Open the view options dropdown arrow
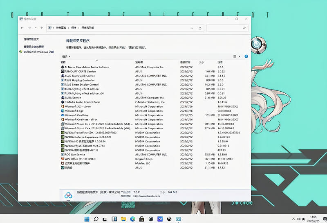Viewport: 327px width, 223px height. point(240,56)
